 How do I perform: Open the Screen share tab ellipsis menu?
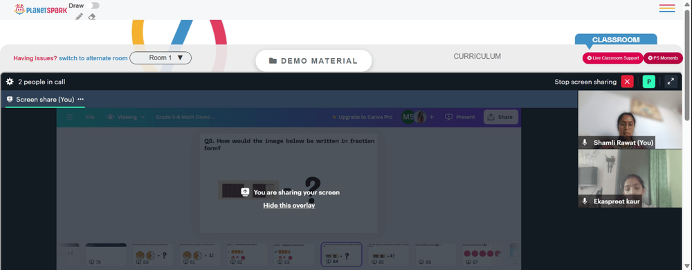[80, 100]
